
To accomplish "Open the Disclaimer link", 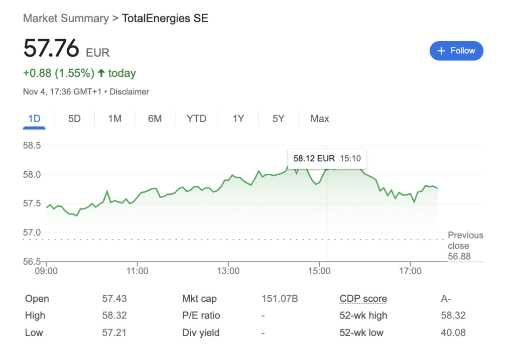I will 129,92.
